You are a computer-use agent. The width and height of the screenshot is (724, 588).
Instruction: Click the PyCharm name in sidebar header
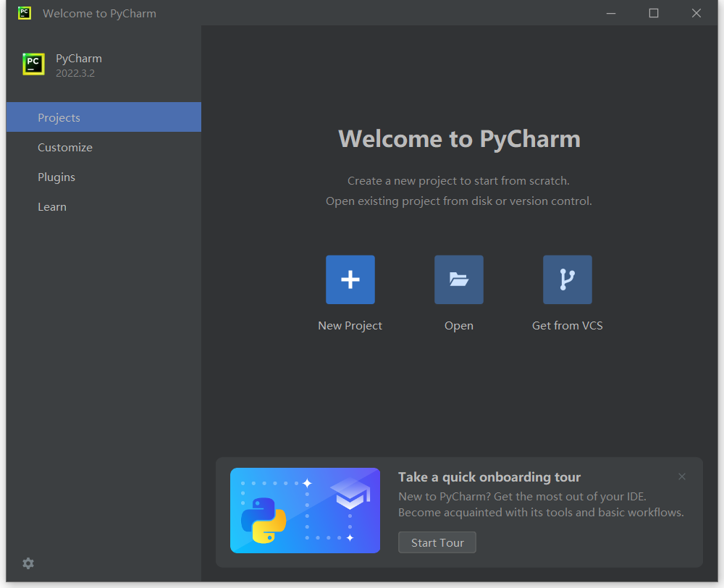(79, 59)
